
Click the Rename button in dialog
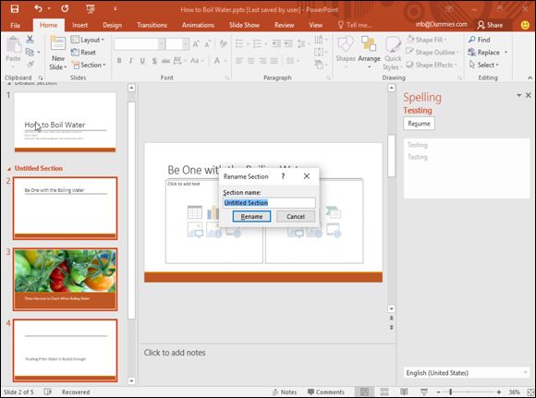click(x=251, y=216)
